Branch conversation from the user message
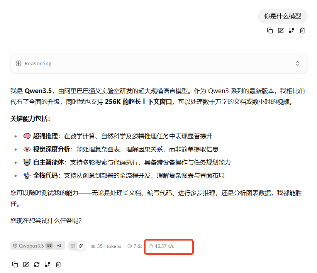The width and height of the screenshot is (317, 273). [x=292, y=31]
